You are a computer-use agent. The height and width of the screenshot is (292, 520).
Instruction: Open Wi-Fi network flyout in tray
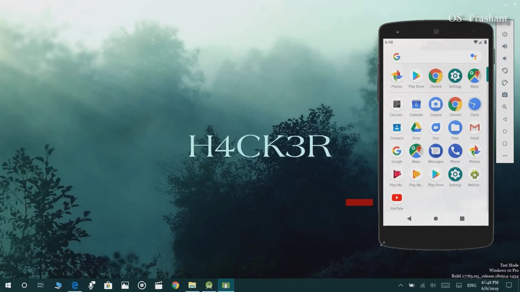click(x=422, y=286)
